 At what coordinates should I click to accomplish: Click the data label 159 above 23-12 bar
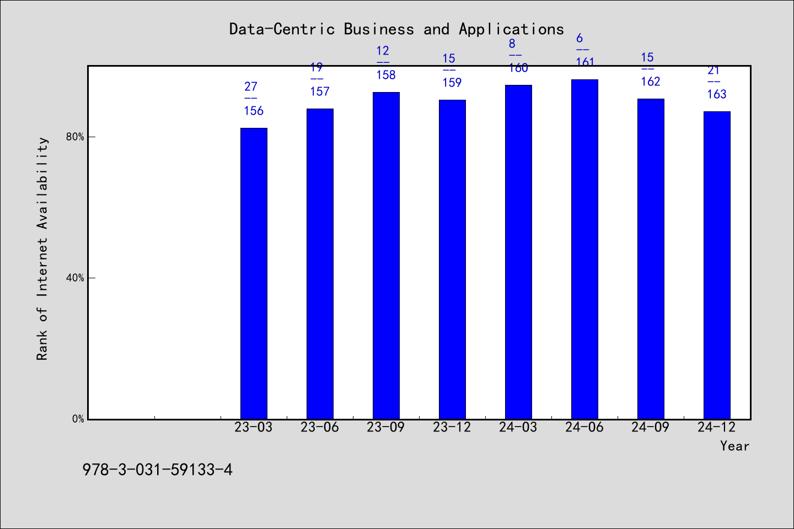pos(452,83)
